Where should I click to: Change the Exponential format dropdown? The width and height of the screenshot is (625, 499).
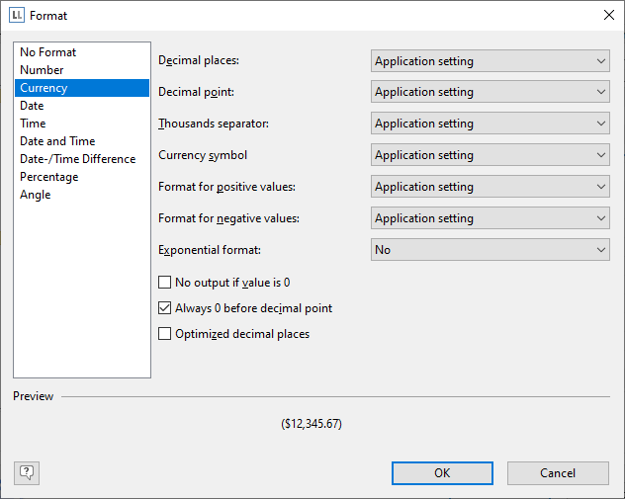(x=490, y=251)
